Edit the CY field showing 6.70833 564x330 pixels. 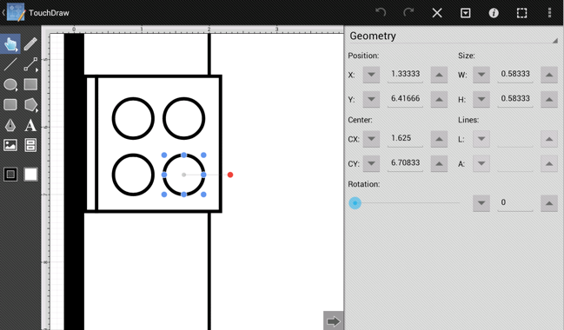[x=405, y=163]
